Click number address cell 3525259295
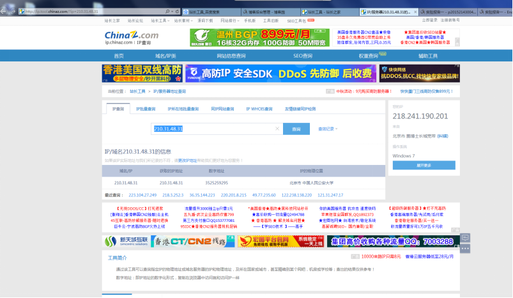This screenshot has width=513, height=298. [x=217, y=183]
